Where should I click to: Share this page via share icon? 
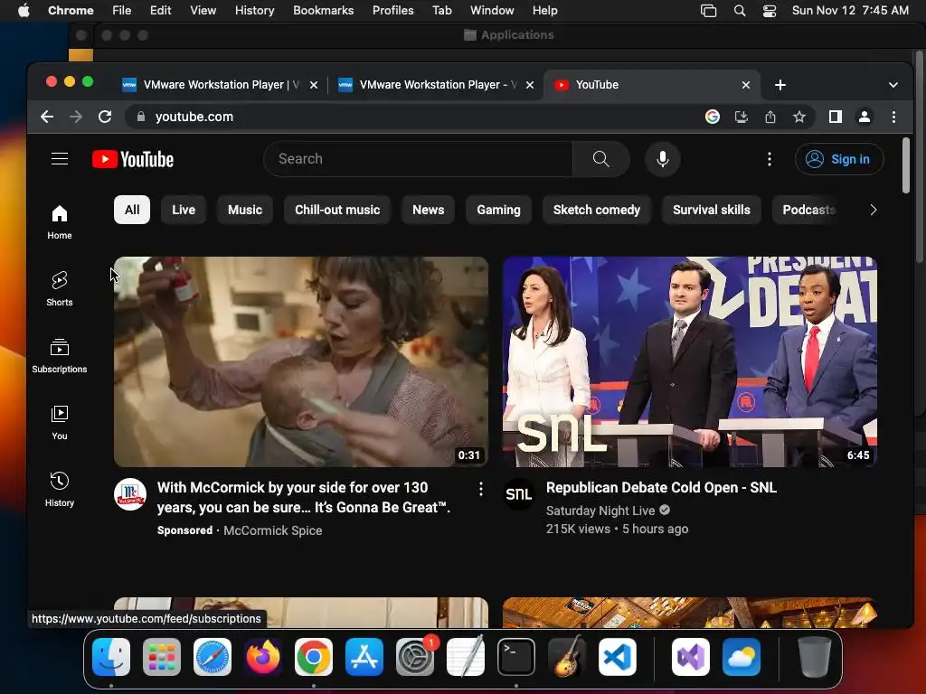(x=770, y=117)
